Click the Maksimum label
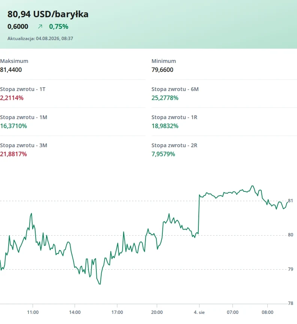This screenshot has height=324, width=297. pyautogui.click(x=14, y=61)
